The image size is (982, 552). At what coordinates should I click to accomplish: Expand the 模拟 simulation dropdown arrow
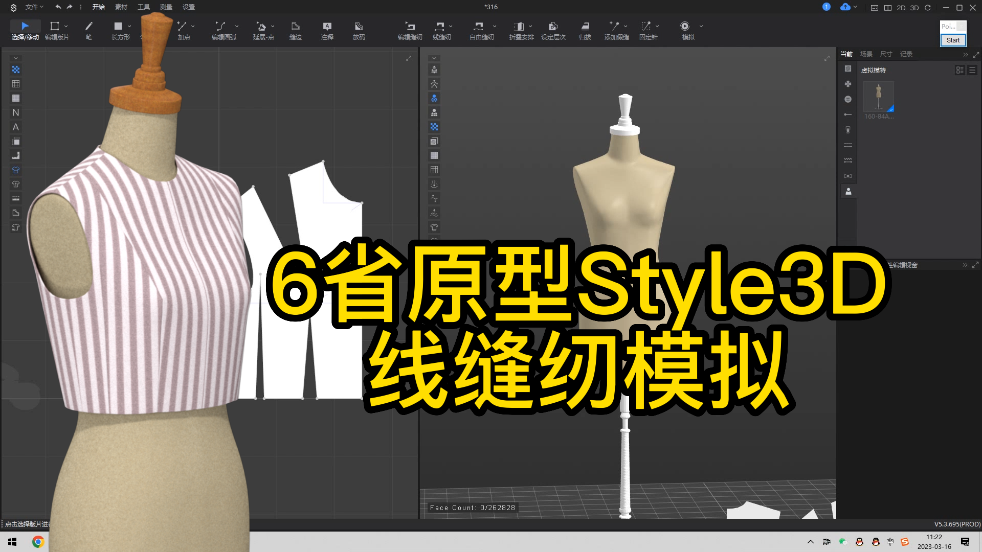[x=701, y=26]
